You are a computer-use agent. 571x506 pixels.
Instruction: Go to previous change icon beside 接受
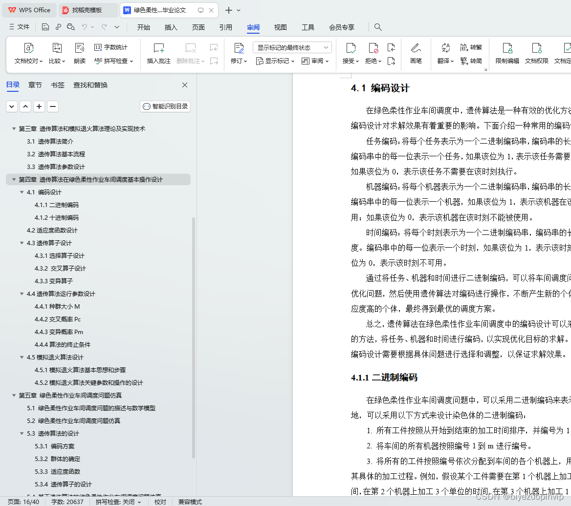click(391, 47)
